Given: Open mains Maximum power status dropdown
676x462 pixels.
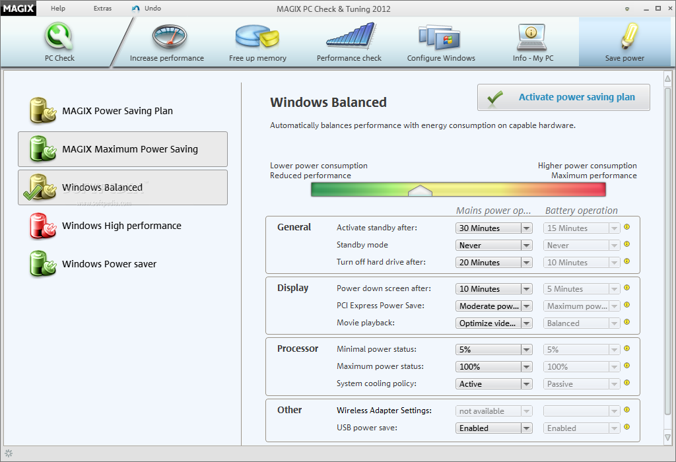Looking at the screenshot, I should coord(494,367).
